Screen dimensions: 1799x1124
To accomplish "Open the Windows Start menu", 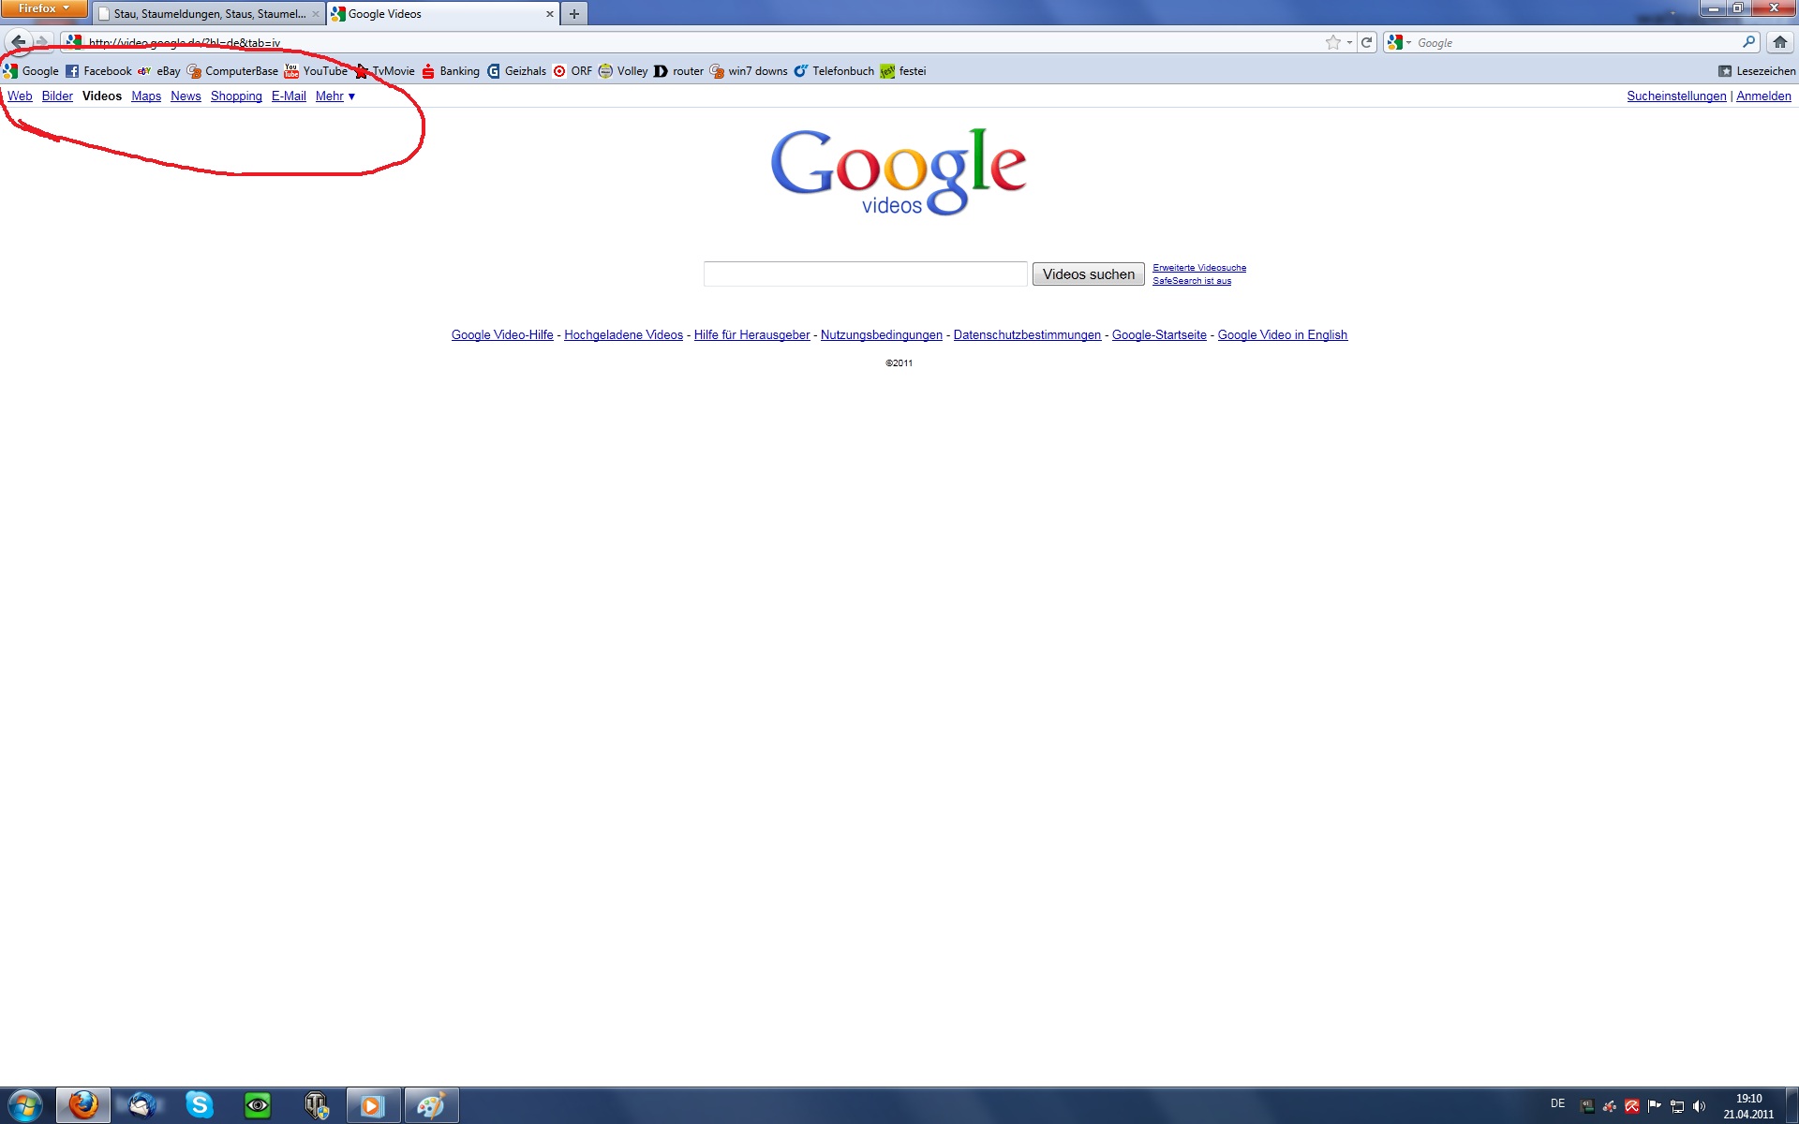I will pos(25,1105).
